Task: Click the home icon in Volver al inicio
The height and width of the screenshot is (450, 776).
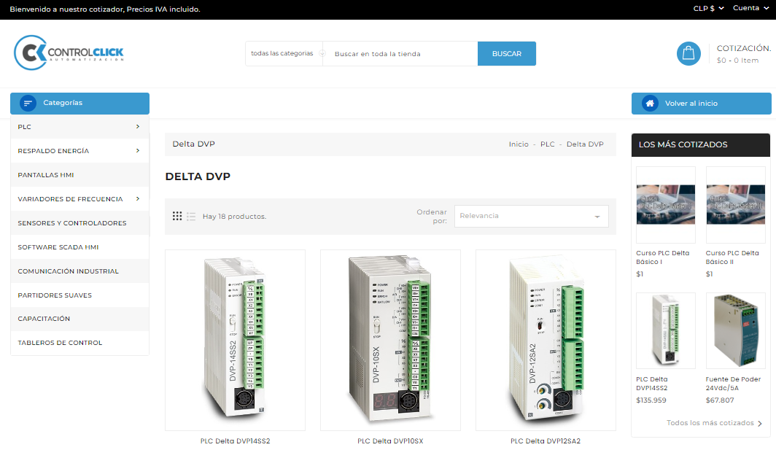Action: pyautogui.click(x=649, y=104)
